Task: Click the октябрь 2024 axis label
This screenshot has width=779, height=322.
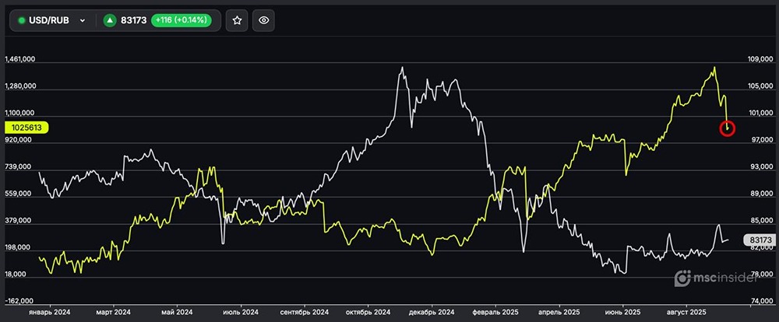Action: click(368, 312)
